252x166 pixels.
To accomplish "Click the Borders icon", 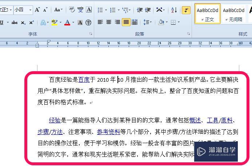I will 173,22.
